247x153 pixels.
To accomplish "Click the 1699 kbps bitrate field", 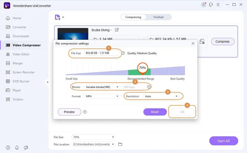I will click(x=133, y=87).
